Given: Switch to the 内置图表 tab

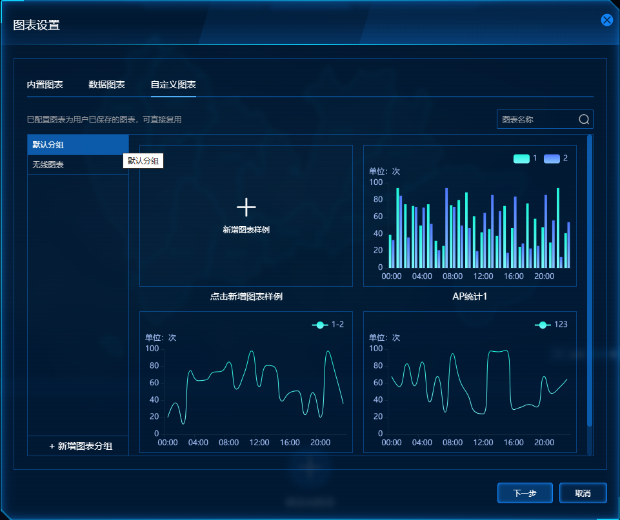Looking at the screenshot, I should tap(45, 84).
